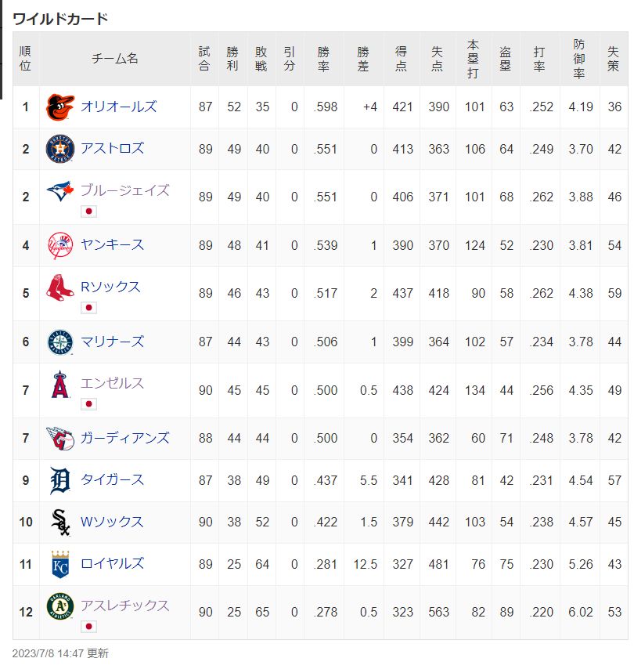Click the Tigers D logo
The width and height of the screenshot is (634, 669).
(60, 480)
